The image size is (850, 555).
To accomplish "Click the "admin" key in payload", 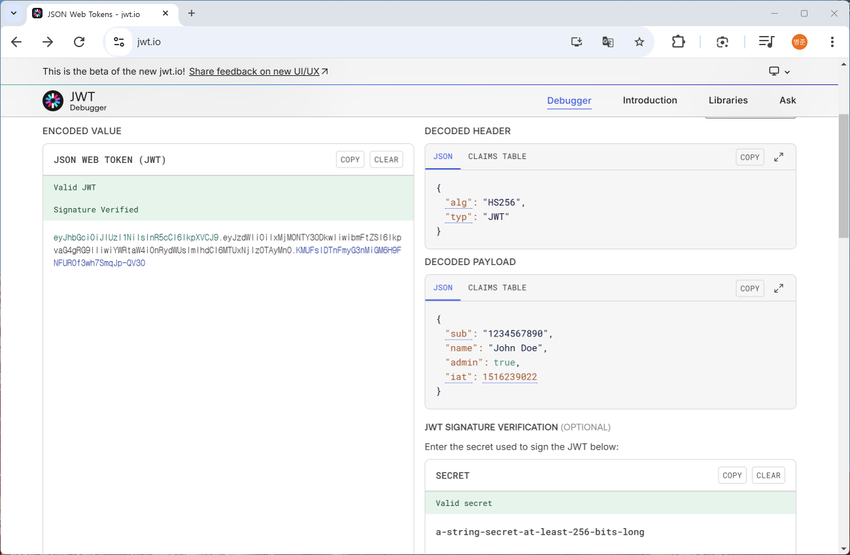I will (x=465, y=363).
